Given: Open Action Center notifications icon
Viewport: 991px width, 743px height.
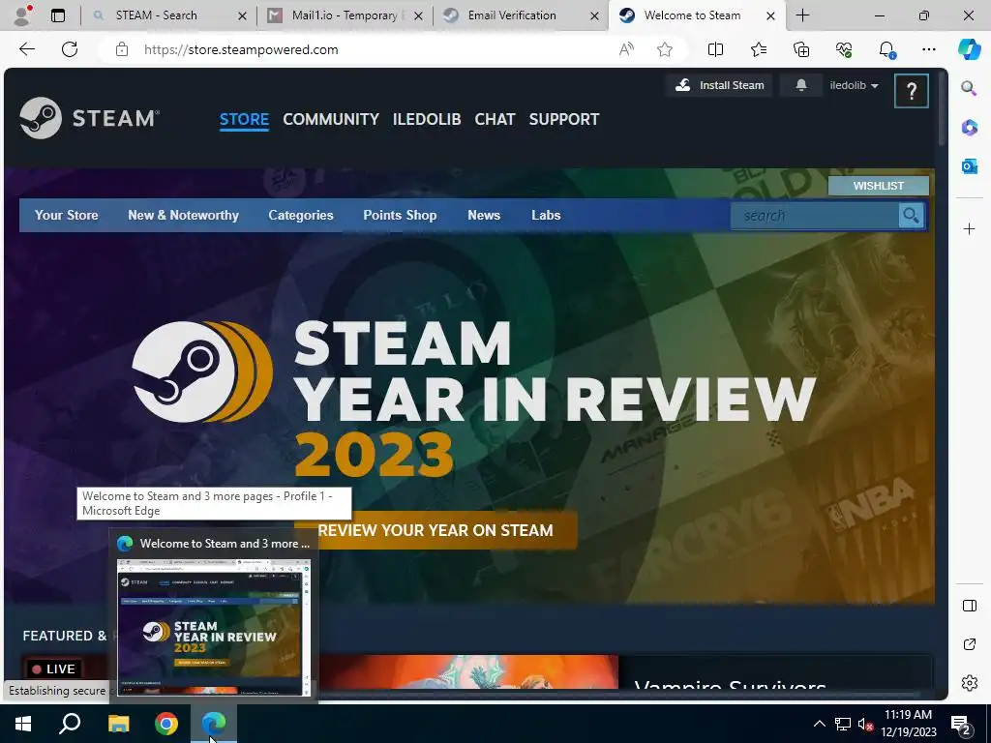Looking at the screenshot, I should 961,725.
